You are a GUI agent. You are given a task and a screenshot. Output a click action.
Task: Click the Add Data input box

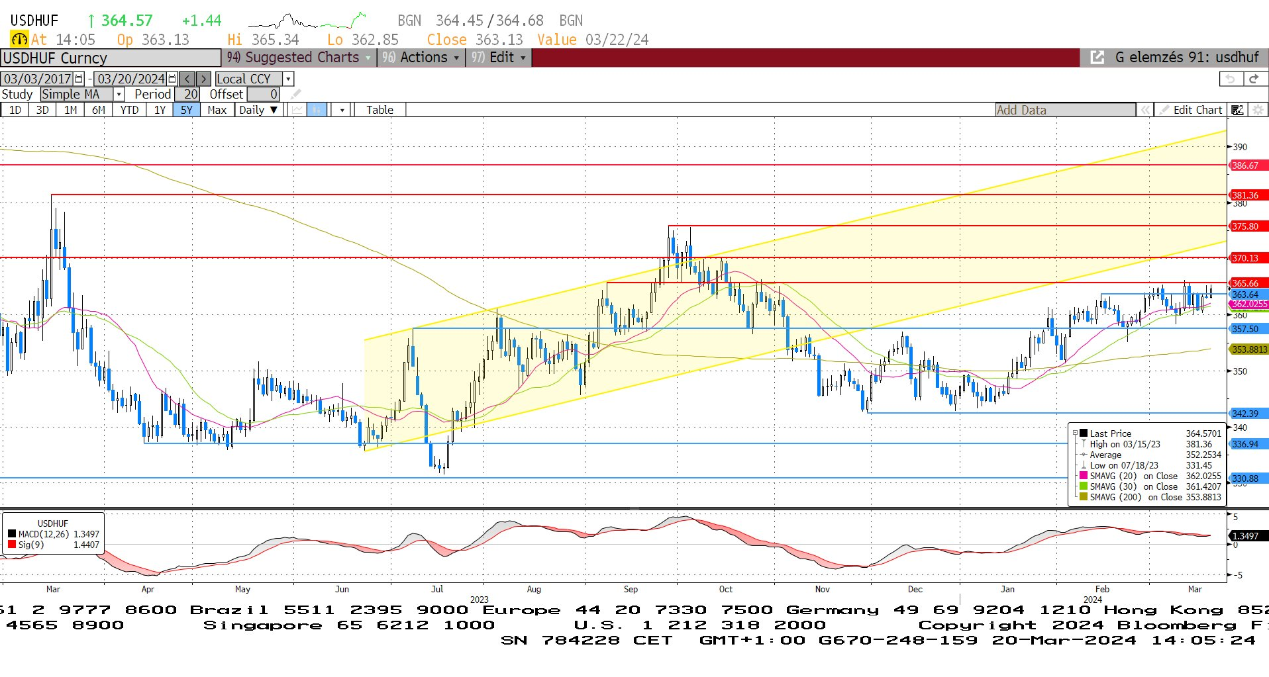1065,110
